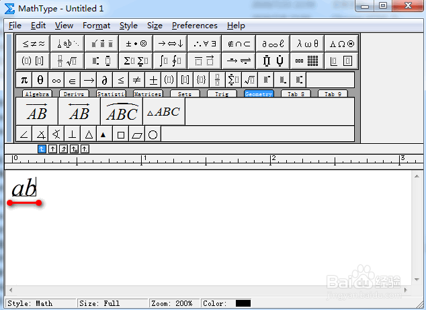This screenshot has height=310, width=426.
Task: Open fraction and radical templates palette
Action: coord(67,61)
